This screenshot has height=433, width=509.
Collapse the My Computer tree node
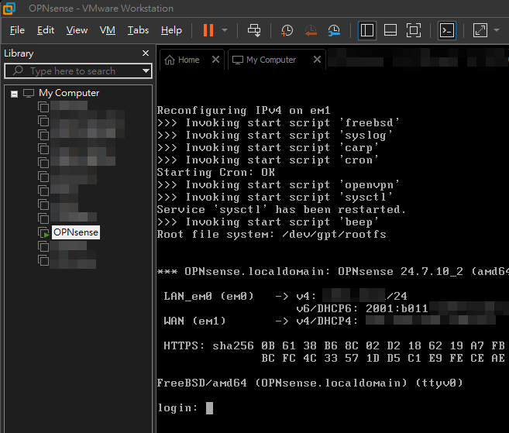14,94
